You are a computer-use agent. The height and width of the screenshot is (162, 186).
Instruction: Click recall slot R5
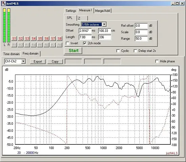tap(40, 45)
